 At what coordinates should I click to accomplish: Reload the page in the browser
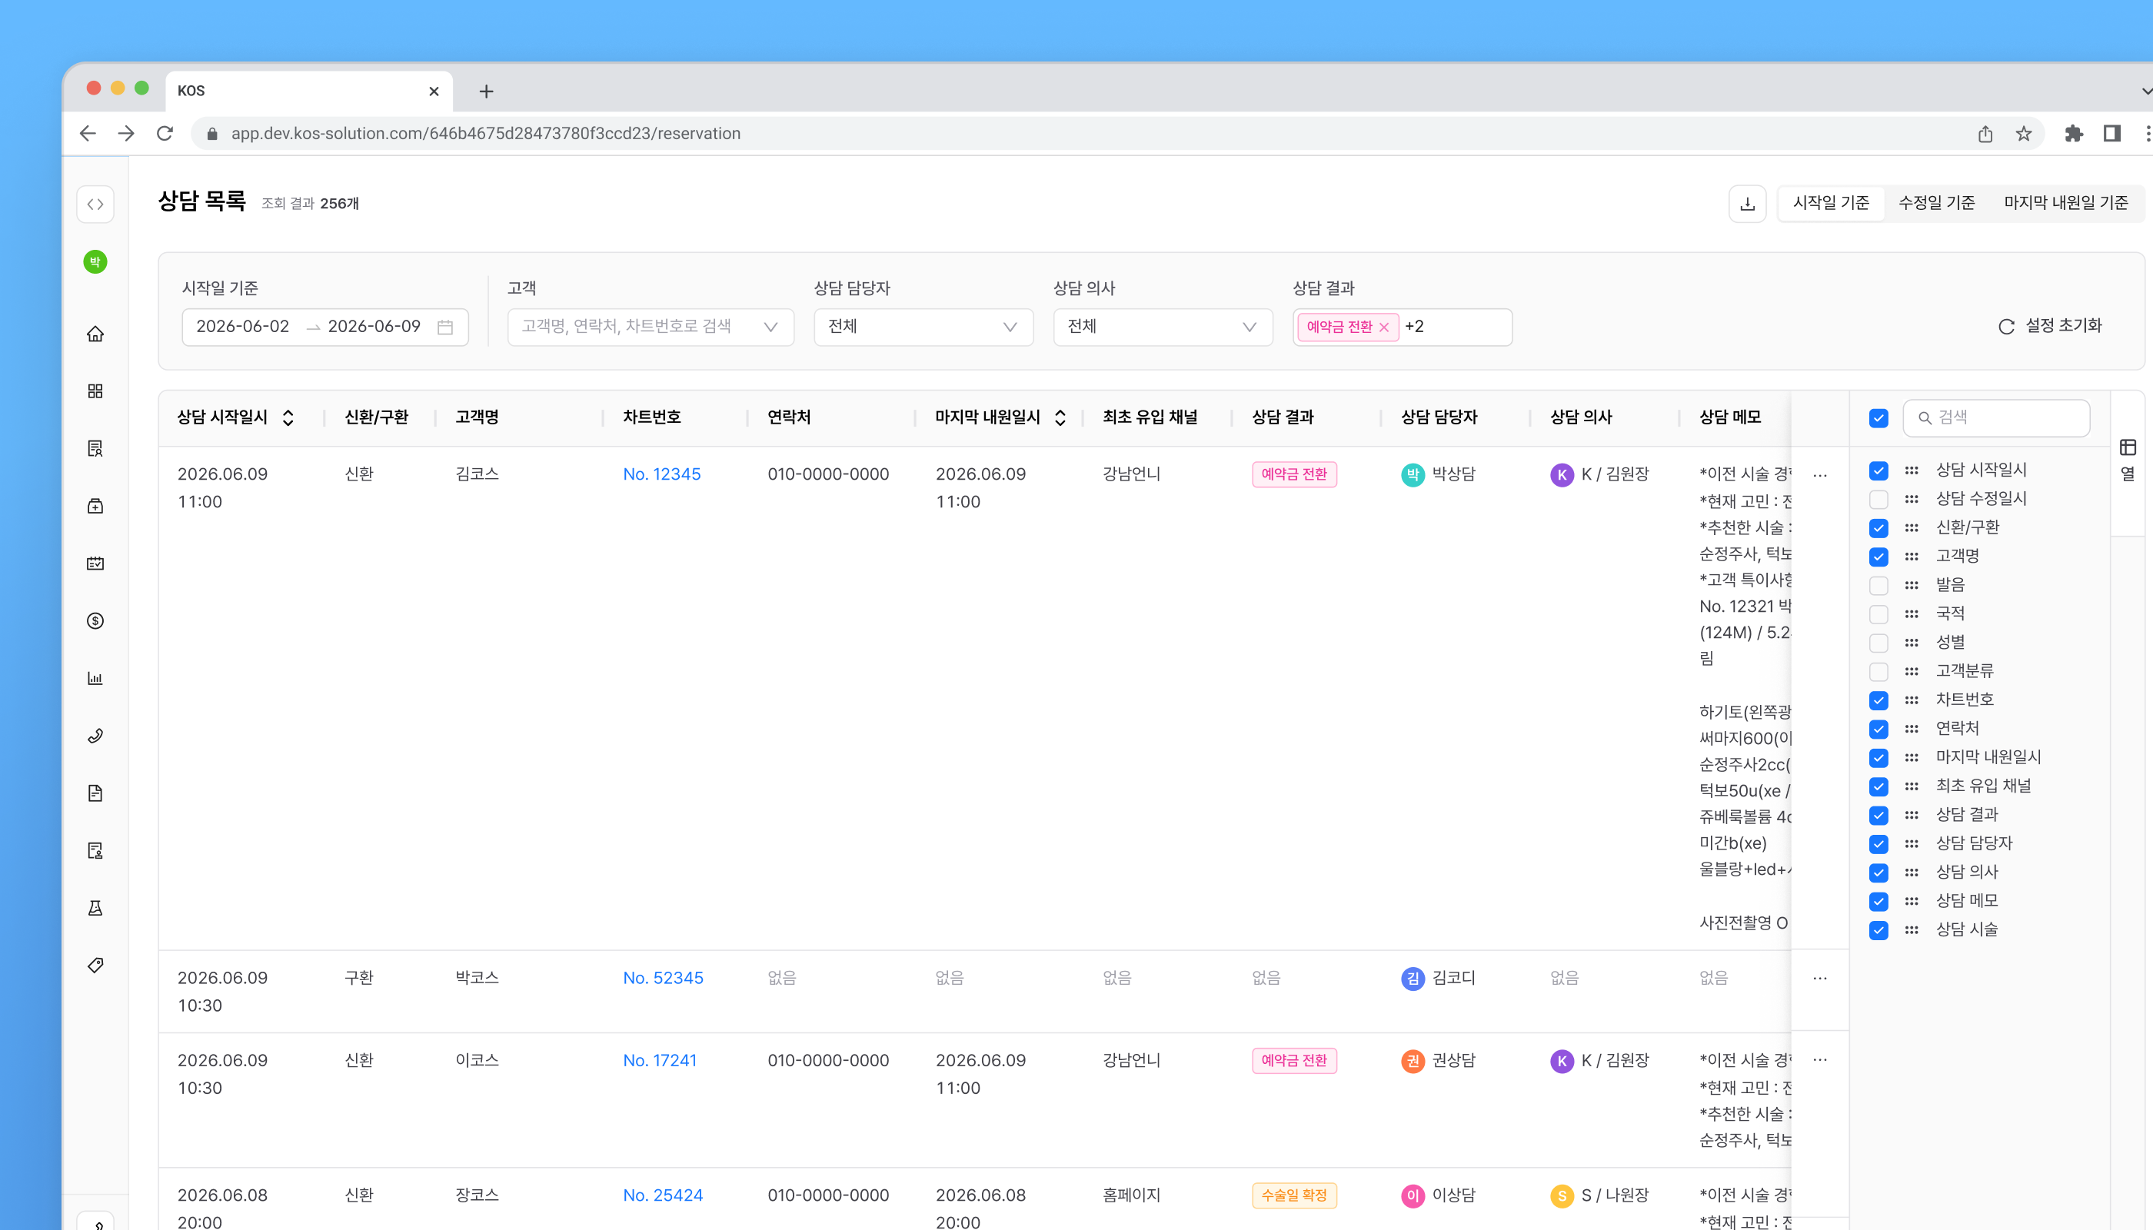tap(165, 134)
